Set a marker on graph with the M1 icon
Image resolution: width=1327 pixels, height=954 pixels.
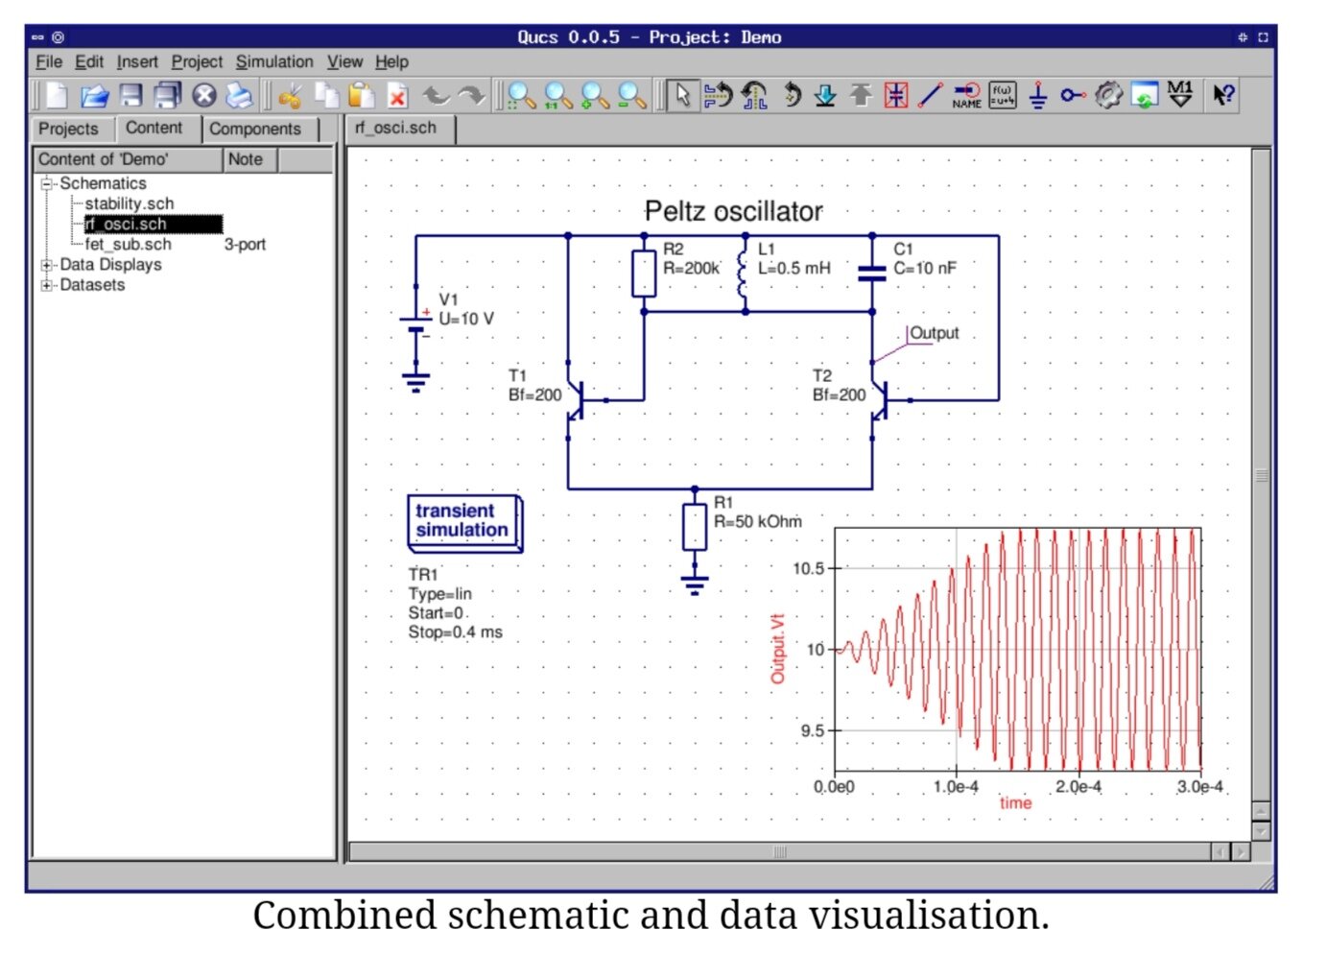[x=1180, y=95]
